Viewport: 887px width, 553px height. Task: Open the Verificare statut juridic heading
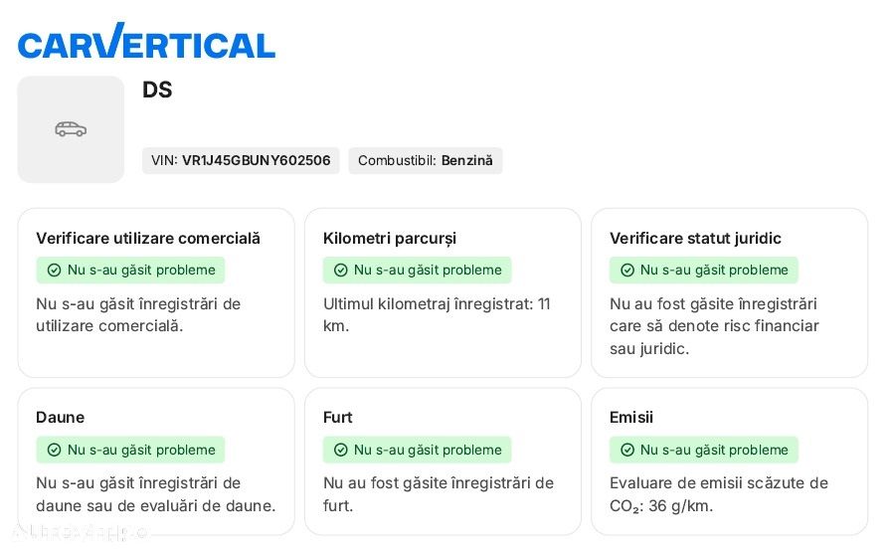(695, 238)
